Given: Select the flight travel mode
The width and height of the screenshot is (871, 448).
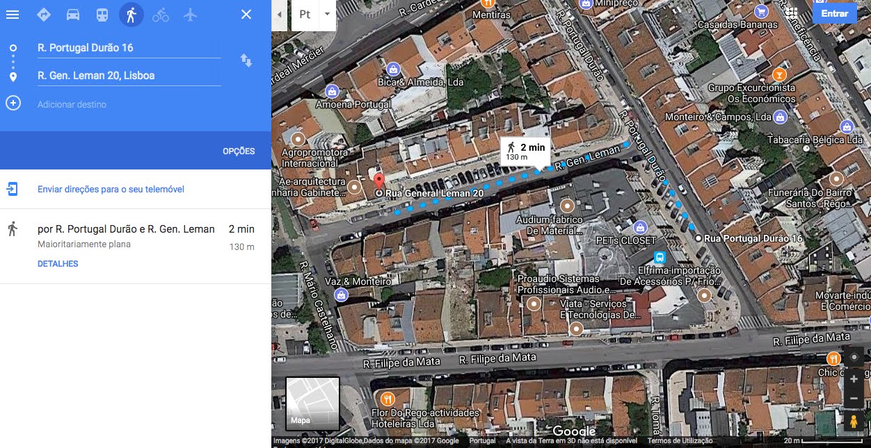Looking at the screenshot, I should (190, 14).
